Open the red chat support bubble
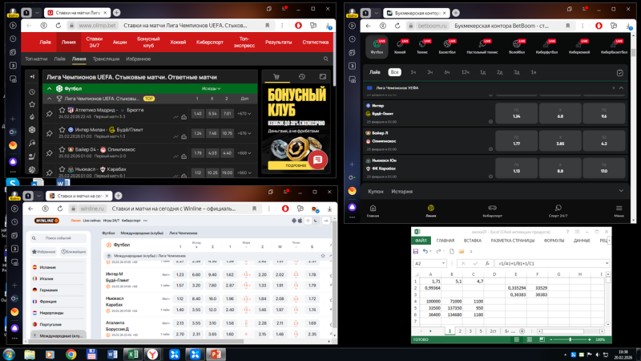641x361 pixels. pos(318,160)
